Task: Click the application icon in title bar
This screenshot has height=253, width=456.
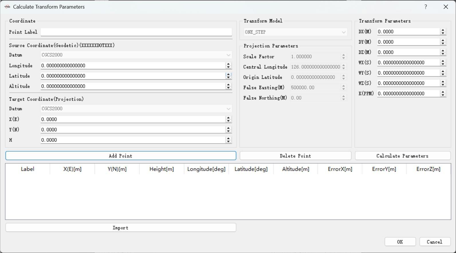Action: [7, 7]
